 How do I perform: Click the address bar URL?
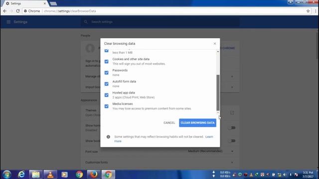(70, 11)
